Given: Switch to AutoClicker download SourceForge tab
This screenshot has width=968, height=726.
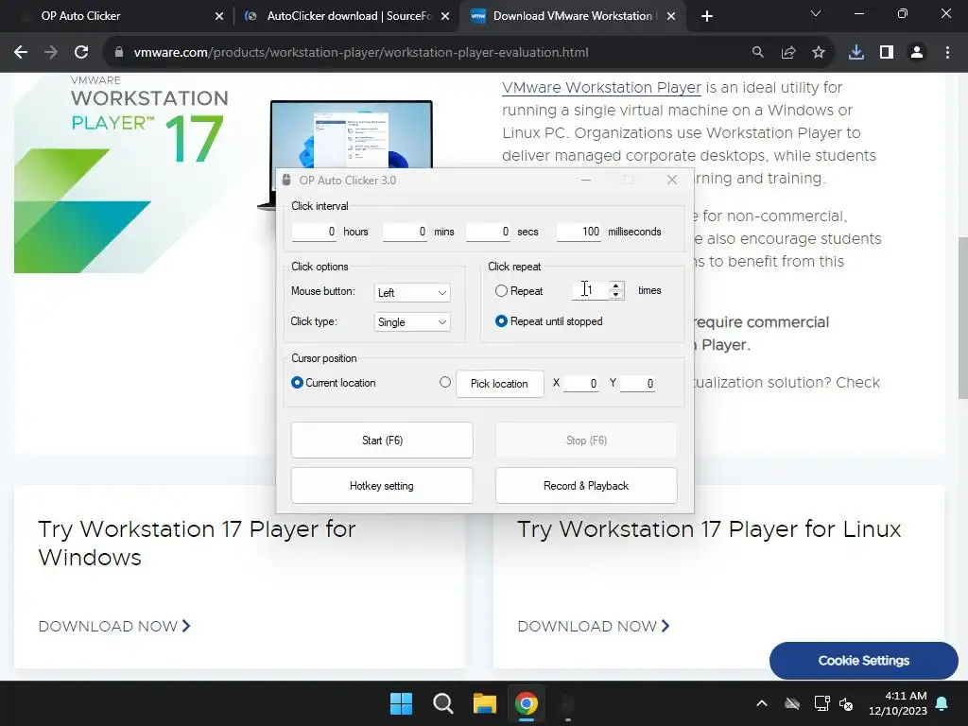Looking at the screenshot, I should (346, 16).
